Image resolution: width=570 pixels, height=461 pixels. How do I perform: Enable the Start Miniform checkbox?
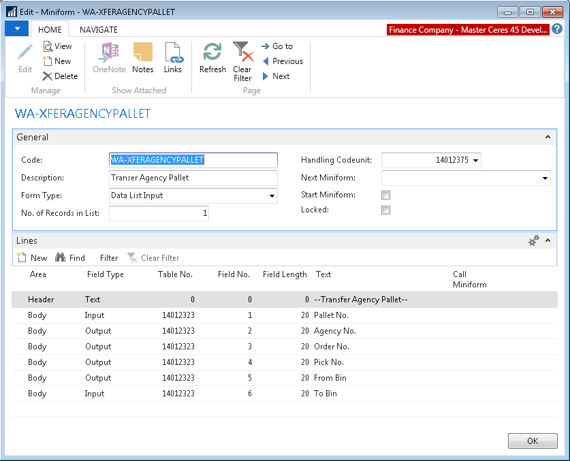coord(385,195)
